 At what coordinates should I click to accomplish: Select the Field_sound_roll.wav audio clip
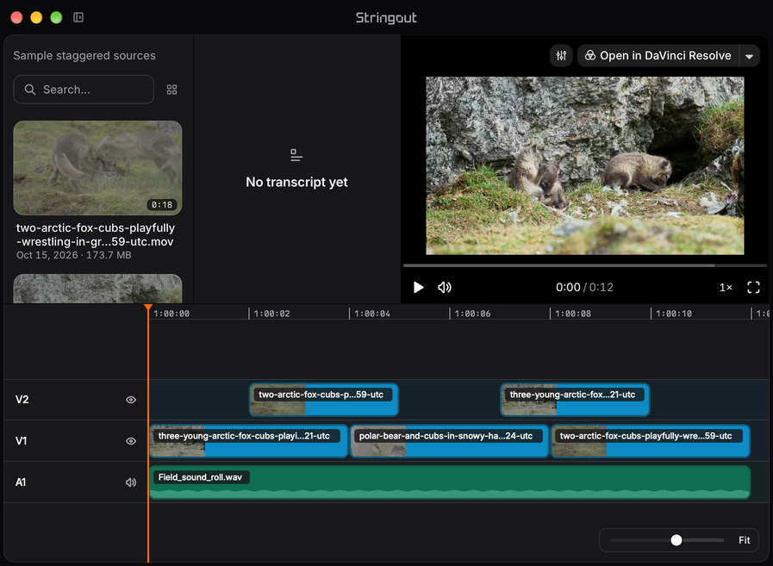coord(450,482)
